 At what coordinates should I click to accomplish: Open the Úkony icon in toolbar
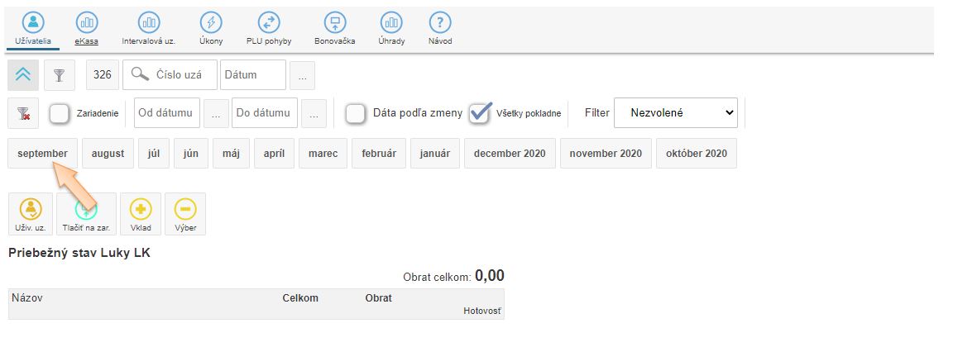(x=211, y=23)
